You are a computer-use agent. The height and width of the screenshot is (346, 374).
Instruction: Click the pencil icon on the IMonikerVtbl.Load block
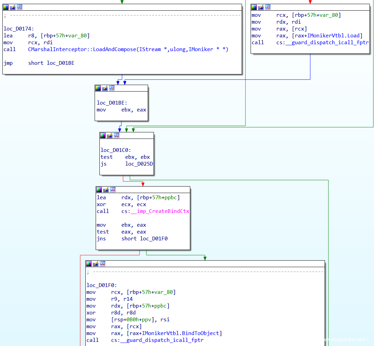[261, 7]
